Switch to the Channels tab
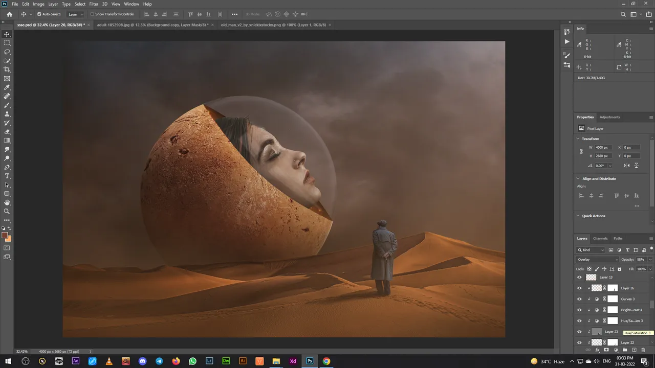Screen dimensions: 655x368 [x=600, y=239]
